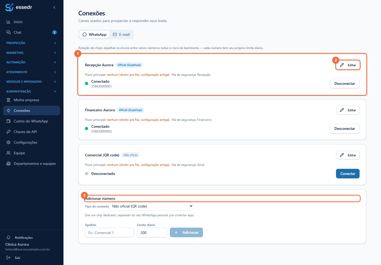381x265 pixels.
Task: Click pencil icon on Financeiro Aurora Editar
Action: (x=342, y=110)
